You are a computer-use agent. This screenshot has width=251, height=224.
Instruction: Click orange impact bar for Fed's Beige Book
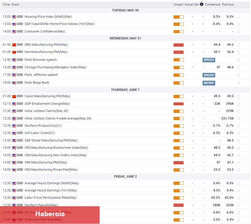tap(178, 83)
